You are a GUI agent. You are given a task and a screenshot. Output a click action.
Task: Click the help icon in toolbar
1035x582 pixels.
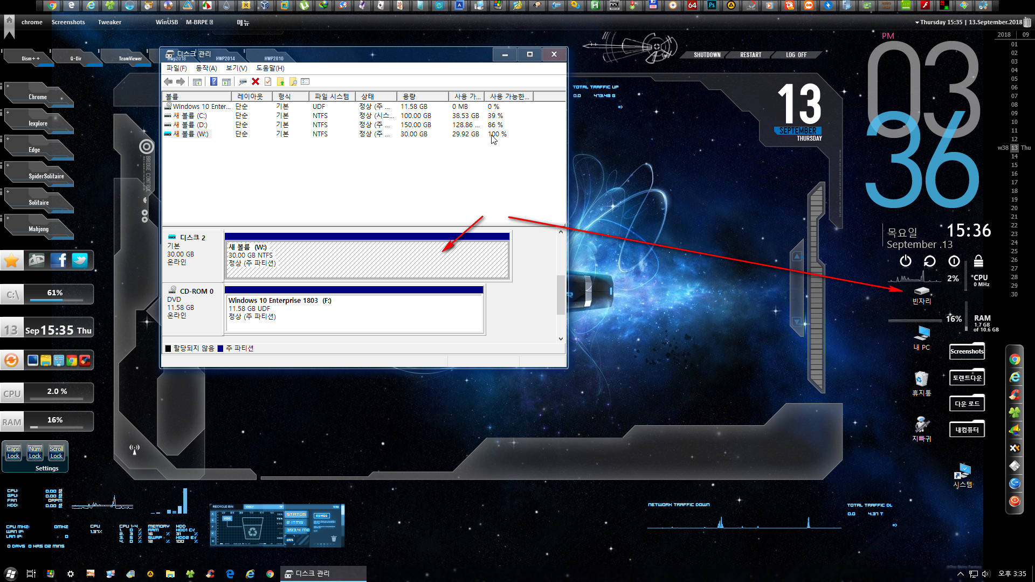coord(211,81)
